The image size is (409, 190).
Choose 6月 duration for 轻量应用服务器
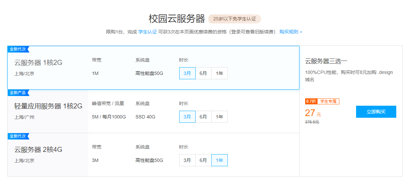click(203, 117)
